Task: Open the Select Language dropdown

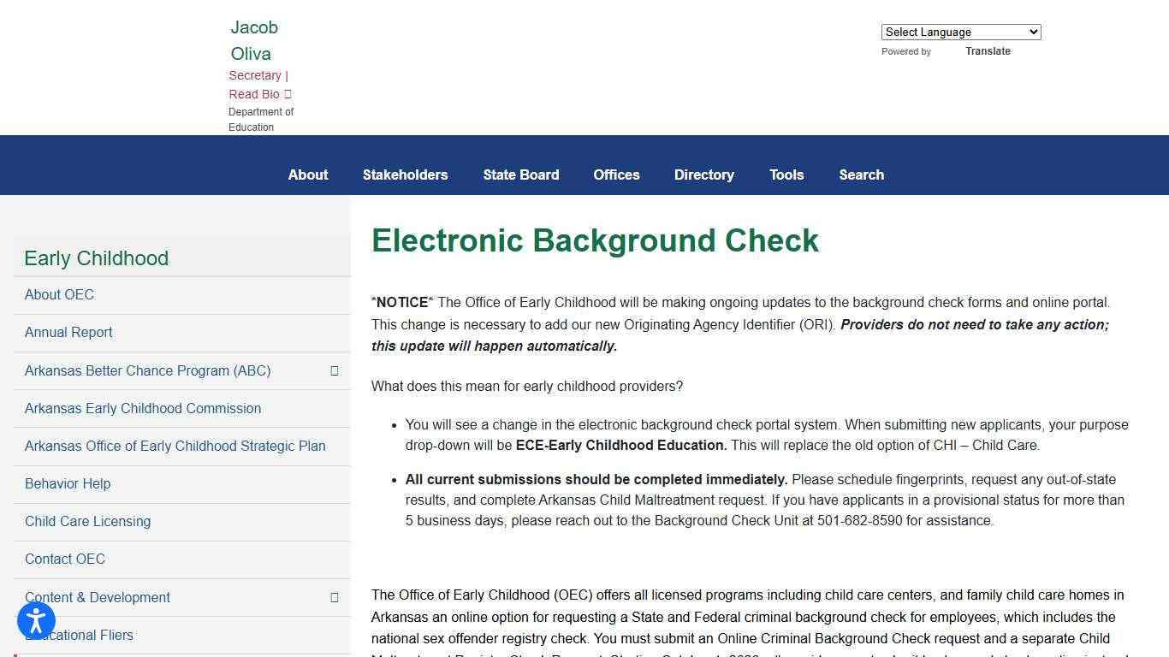Action: point(960,32)
